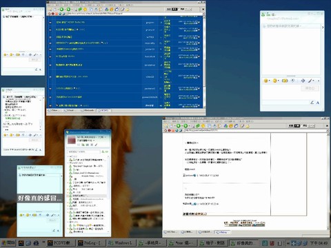Viewport: 331px width, 248px height.
Task: Go forward in the PixLog browser window
Action: (x=185, y=126)
